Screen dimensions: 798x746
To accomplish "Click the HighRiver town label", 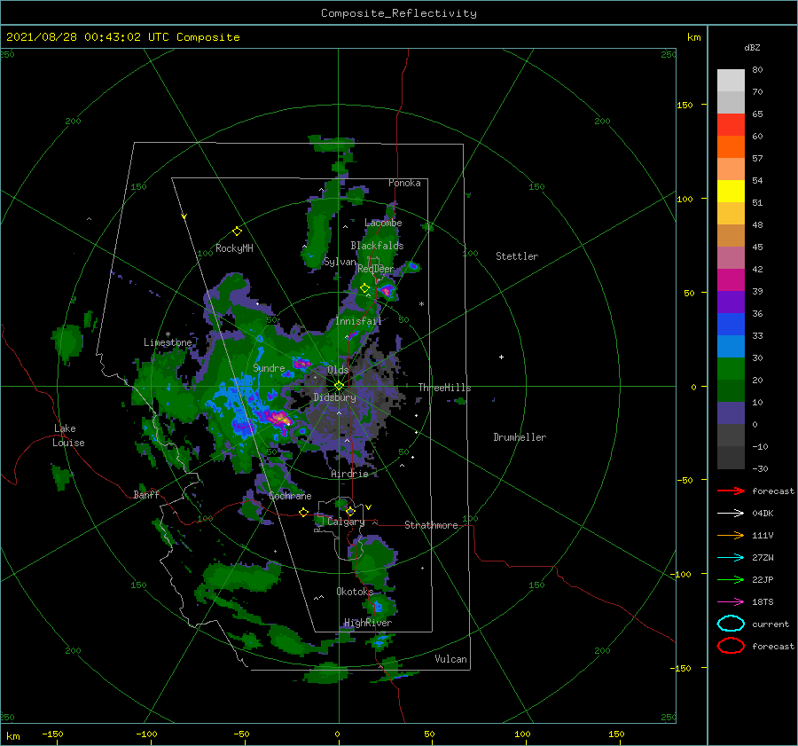I will [x=368, y=623].
